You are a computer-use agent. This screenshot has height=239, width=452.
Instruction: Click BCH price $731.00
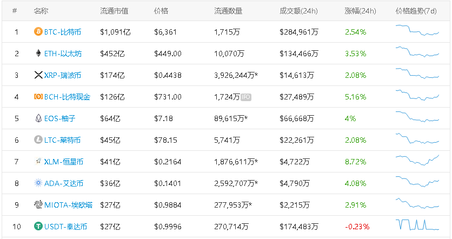pos(168,97)
